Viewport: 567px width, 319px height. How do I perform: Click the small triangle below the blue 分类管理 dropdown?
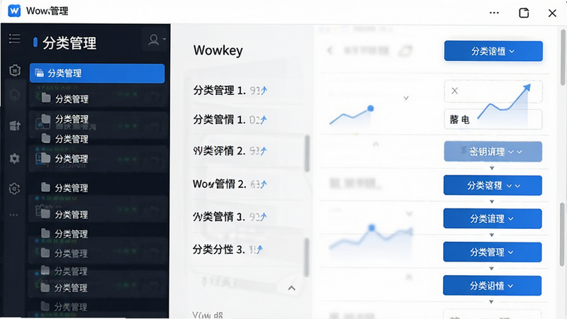(x=491, y=269)
